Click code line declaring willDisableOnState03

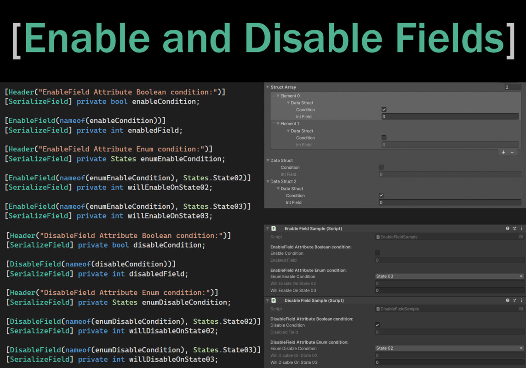coord(112,359)
